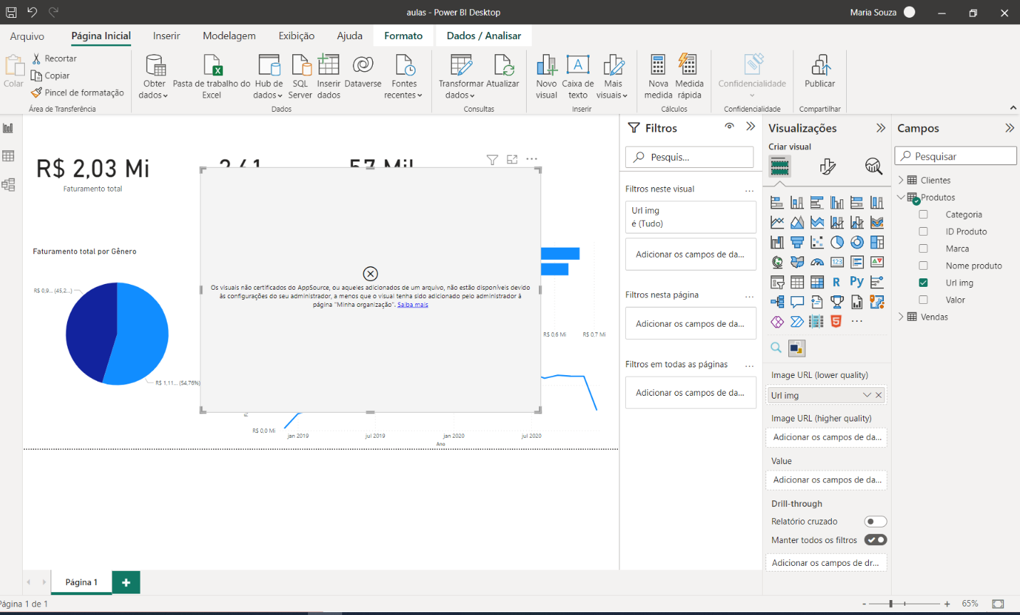The image size is (1020, 615).
Task: Select the R script visual icon
Action: click(x=837, y=283)
